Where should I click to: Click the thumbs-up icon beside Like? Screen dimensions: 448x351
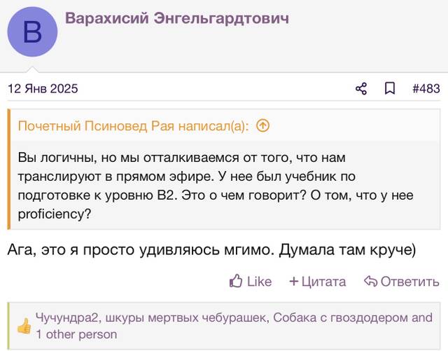pyautogui.click(x=236, y=281)
